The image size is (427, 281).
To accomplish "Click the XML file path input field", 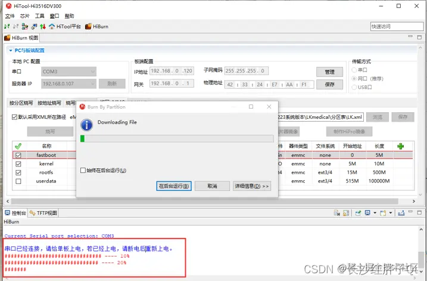I will coord(320,117).
